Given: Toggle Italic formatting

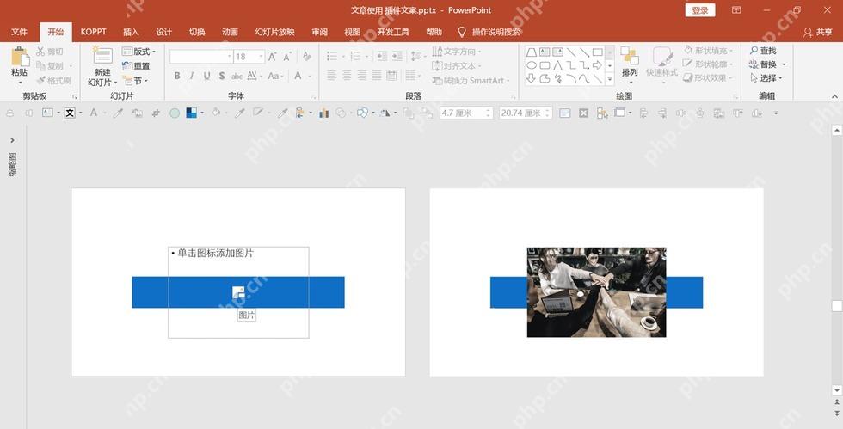Looking at the screenshot, I should tap(192, 77).
